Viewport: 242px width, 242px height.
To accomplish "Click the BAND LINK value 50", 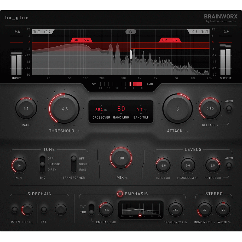I will [x=121, y=109].
